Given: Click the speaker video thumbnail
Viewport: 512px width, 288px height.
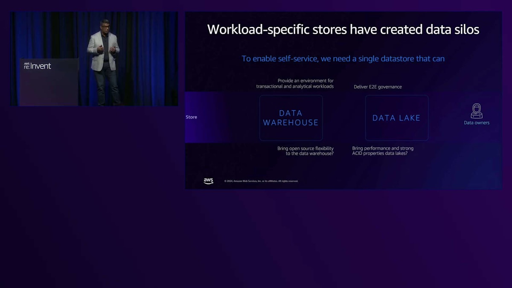Looking at the screenshot, I should tap(94, 59).
